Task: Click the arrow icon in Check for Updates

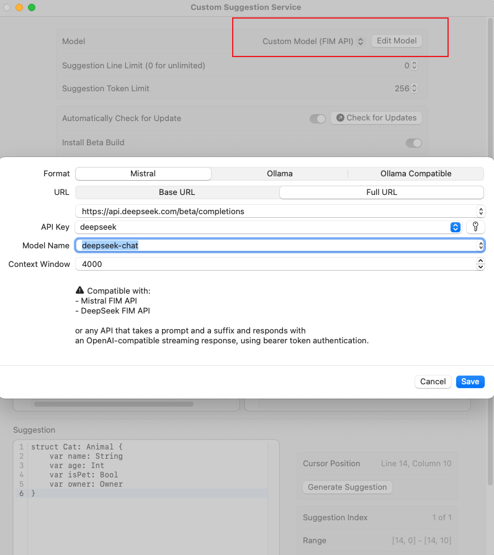Action: pyautogui.click(x=339, y=118)
